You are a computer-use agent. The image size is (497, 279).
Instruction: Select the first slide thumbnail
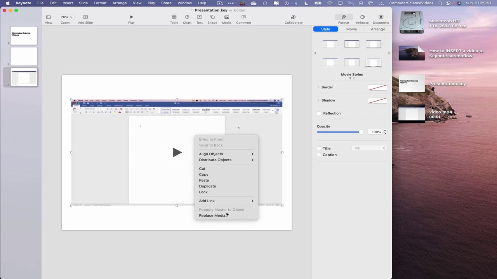(x=24, y=35)
